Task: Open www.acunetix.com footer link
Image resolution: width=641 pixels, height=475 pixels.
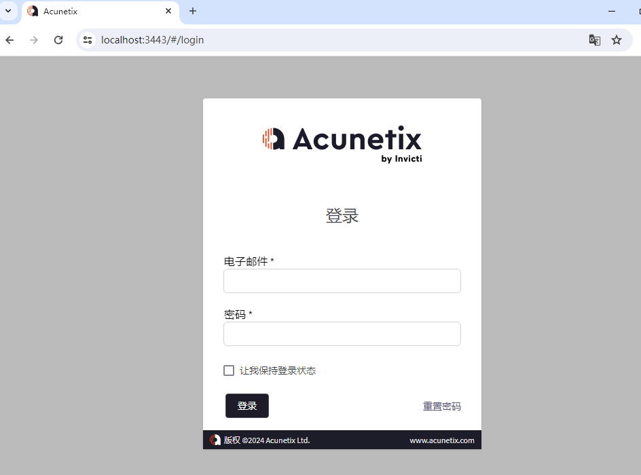Action: [442, 440]
